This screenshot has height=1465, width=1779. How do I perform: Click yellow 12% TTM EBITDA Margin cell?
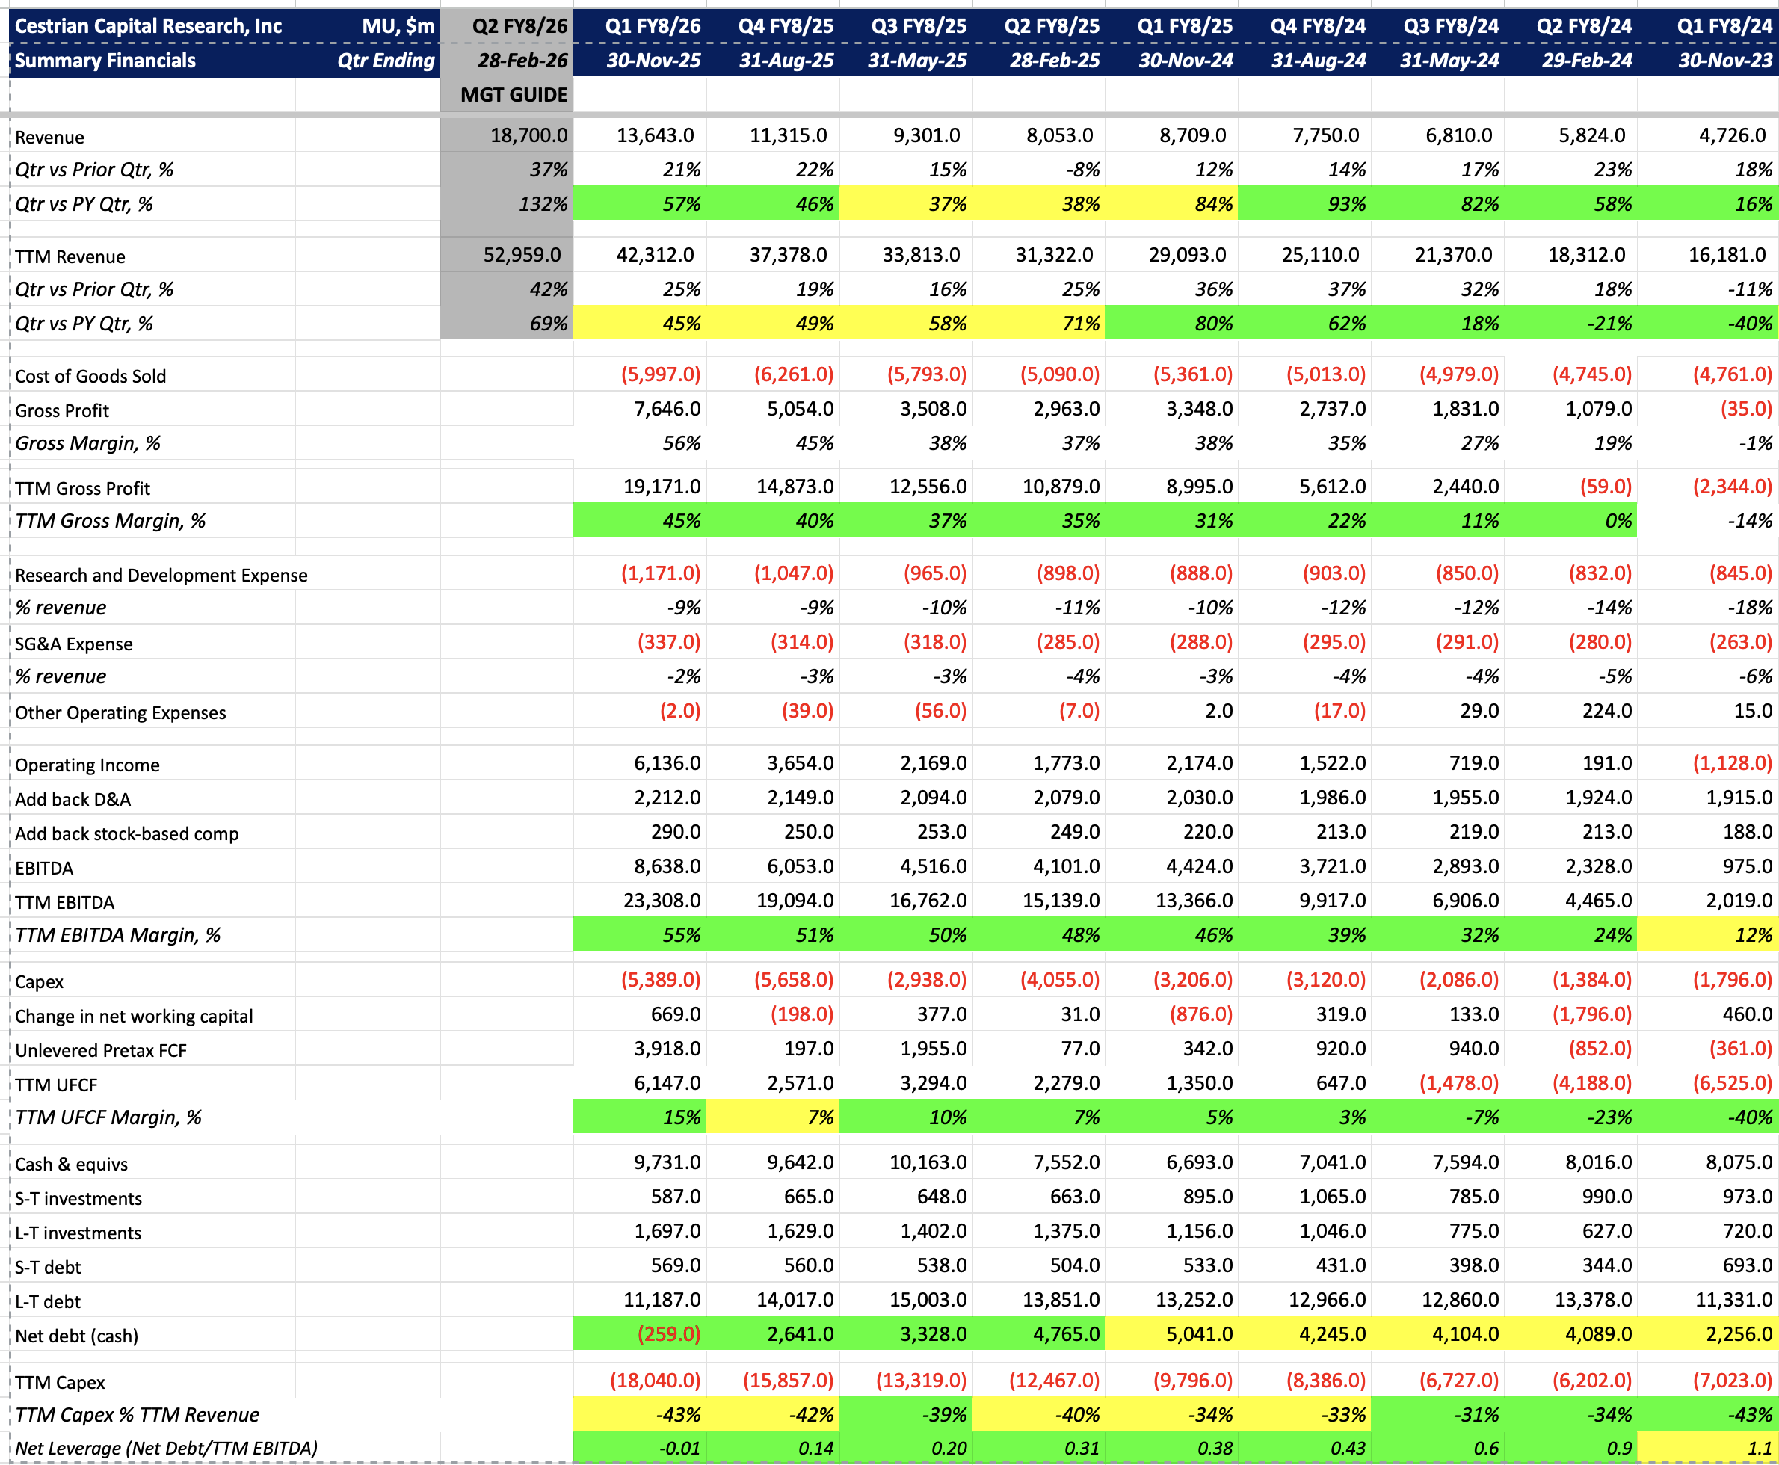(x=1752, y=935)
